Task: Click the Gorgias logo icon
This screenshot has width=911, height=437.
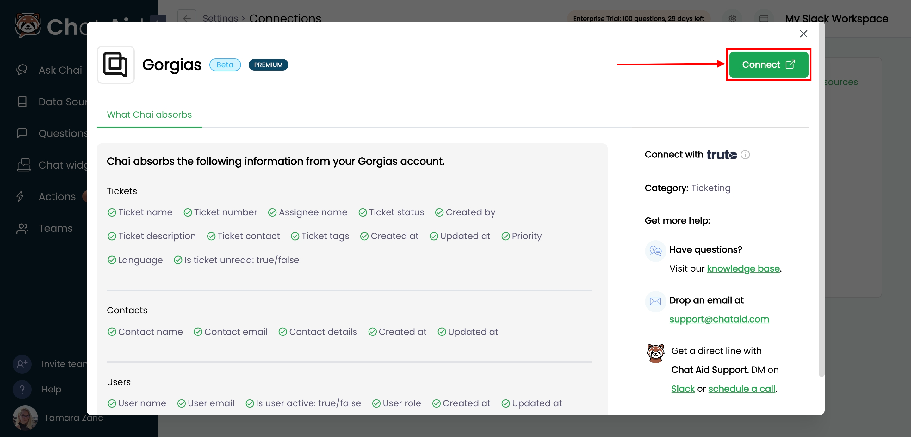Action: coord(116,65)
